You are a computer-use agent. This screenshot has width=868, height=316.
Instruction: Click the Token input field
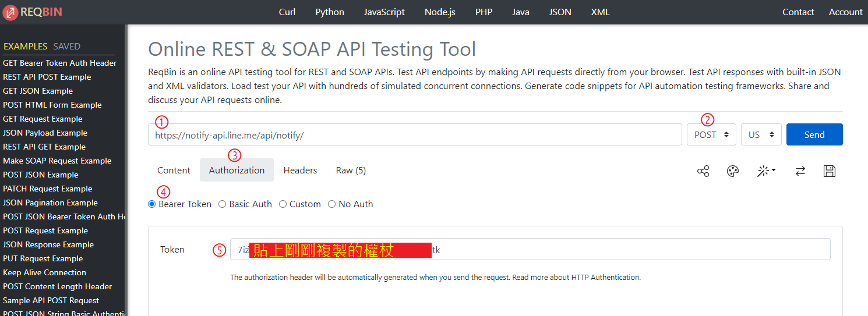point(530,249)
